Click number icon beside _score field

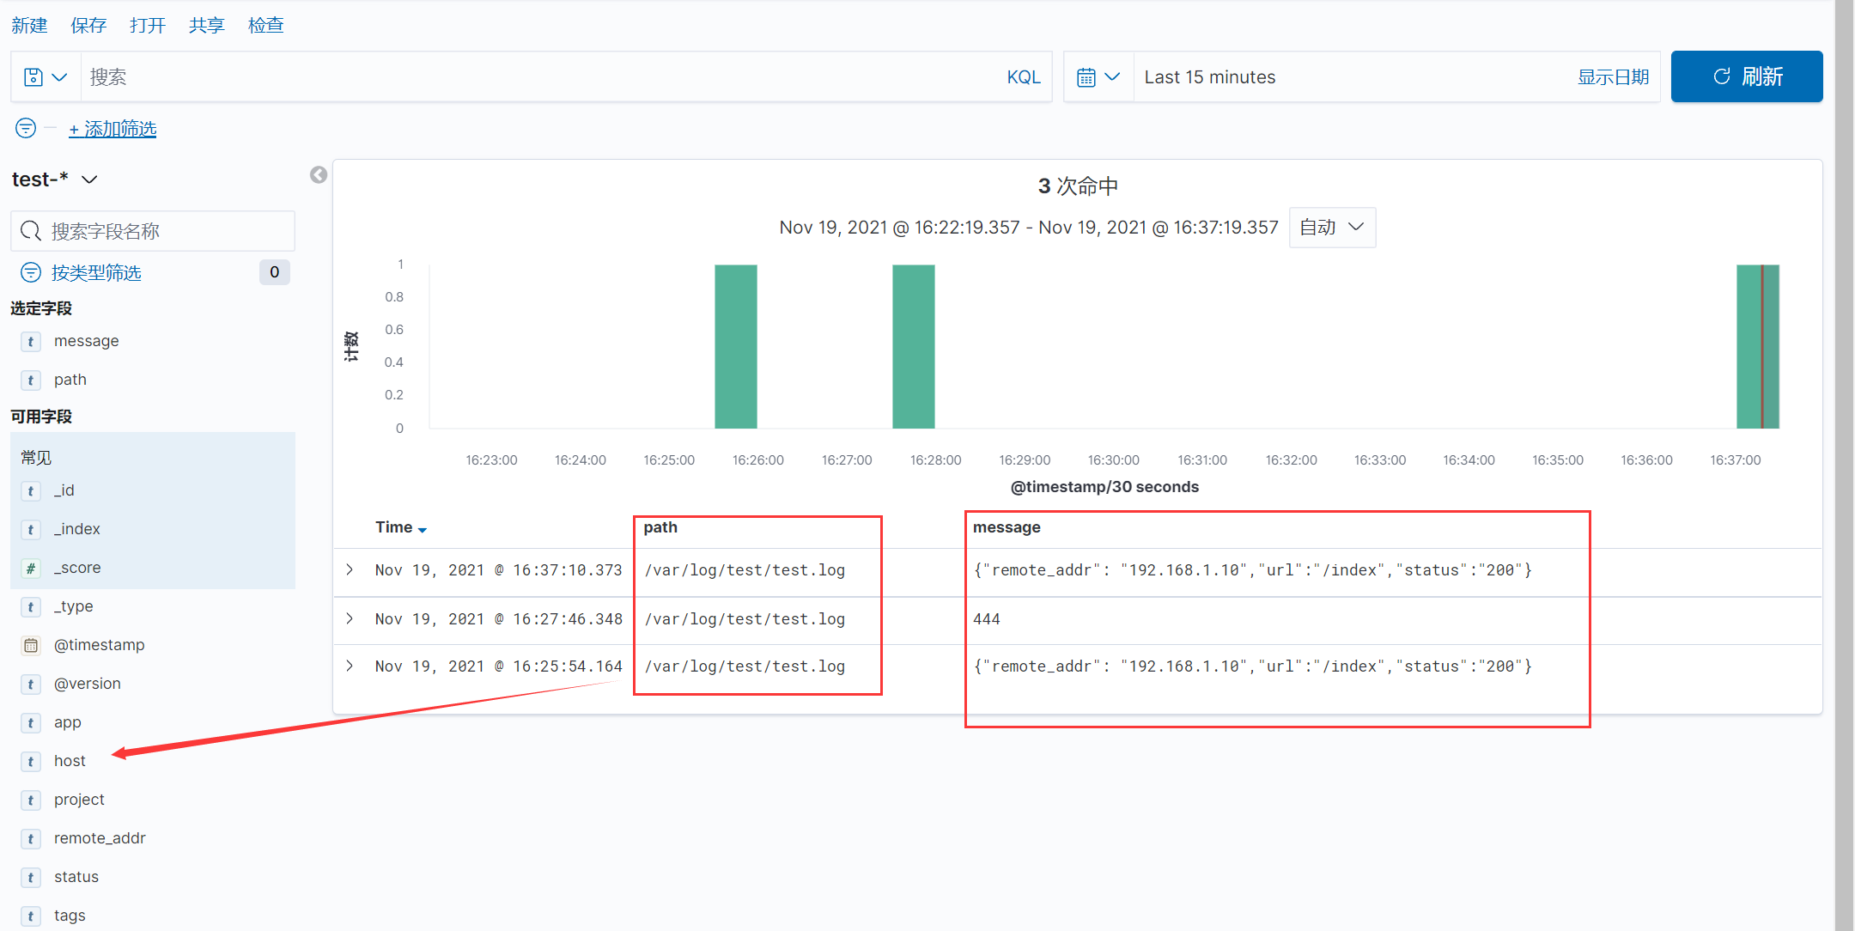click(31, 569)
